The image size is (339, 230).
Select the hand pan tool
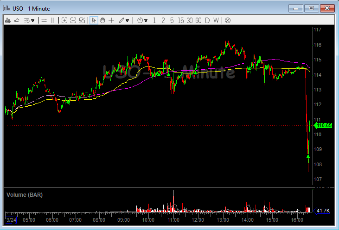coord(102,20)
